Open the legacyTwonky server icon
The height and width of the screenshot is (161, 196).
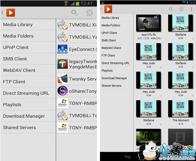pos(63,64)
